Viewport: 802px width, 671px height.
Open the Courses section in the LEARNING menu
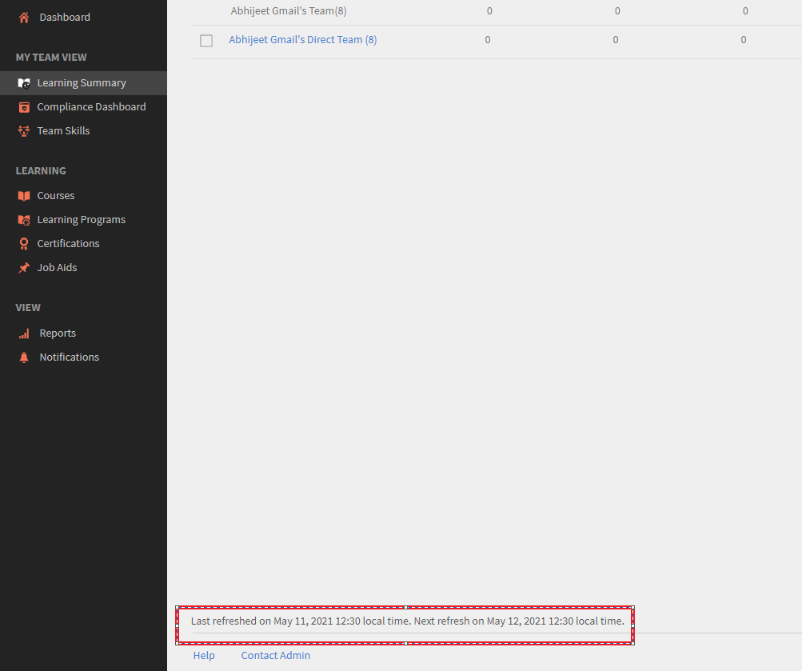(56, 195)
